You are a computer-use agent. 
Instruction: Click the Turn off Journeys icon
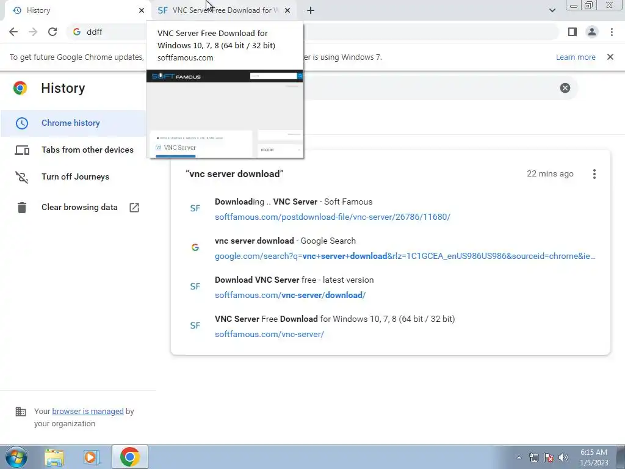[21, 177]
